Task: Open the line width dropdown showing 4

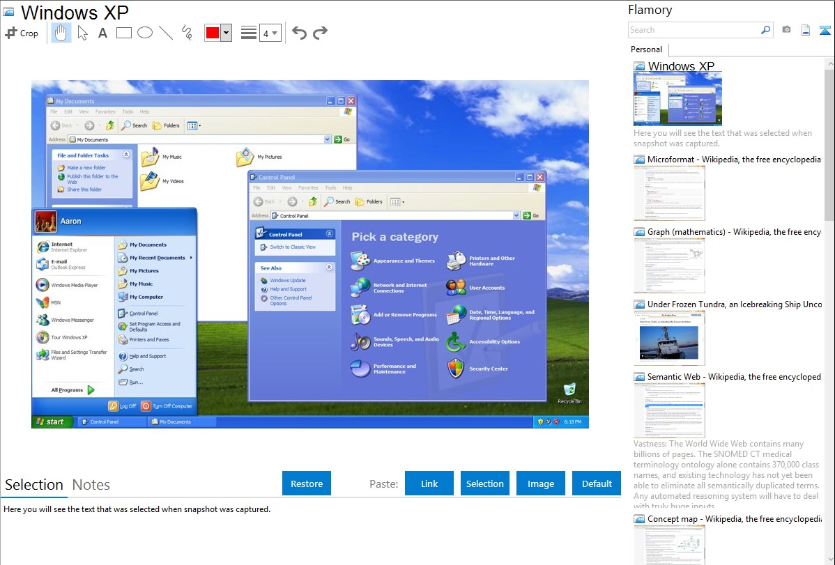Action: 270,33
